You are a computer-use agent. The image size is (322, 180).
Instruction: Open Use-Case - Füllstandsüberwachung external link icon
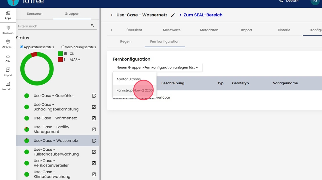click(94, 152)
